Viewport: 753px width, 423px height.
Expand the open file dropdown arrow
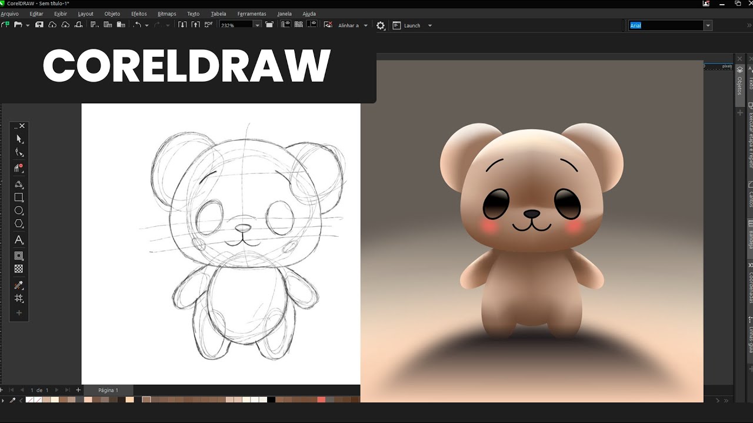pyautogui.click(x=28, y=25)
